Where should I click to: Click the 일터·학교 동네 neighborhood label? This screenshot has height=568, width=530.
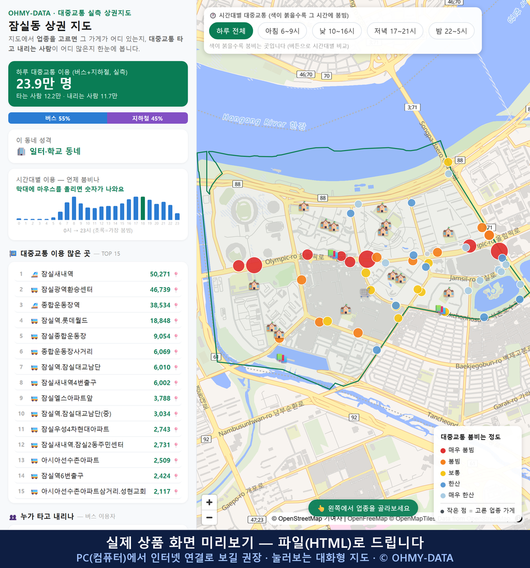55,152
